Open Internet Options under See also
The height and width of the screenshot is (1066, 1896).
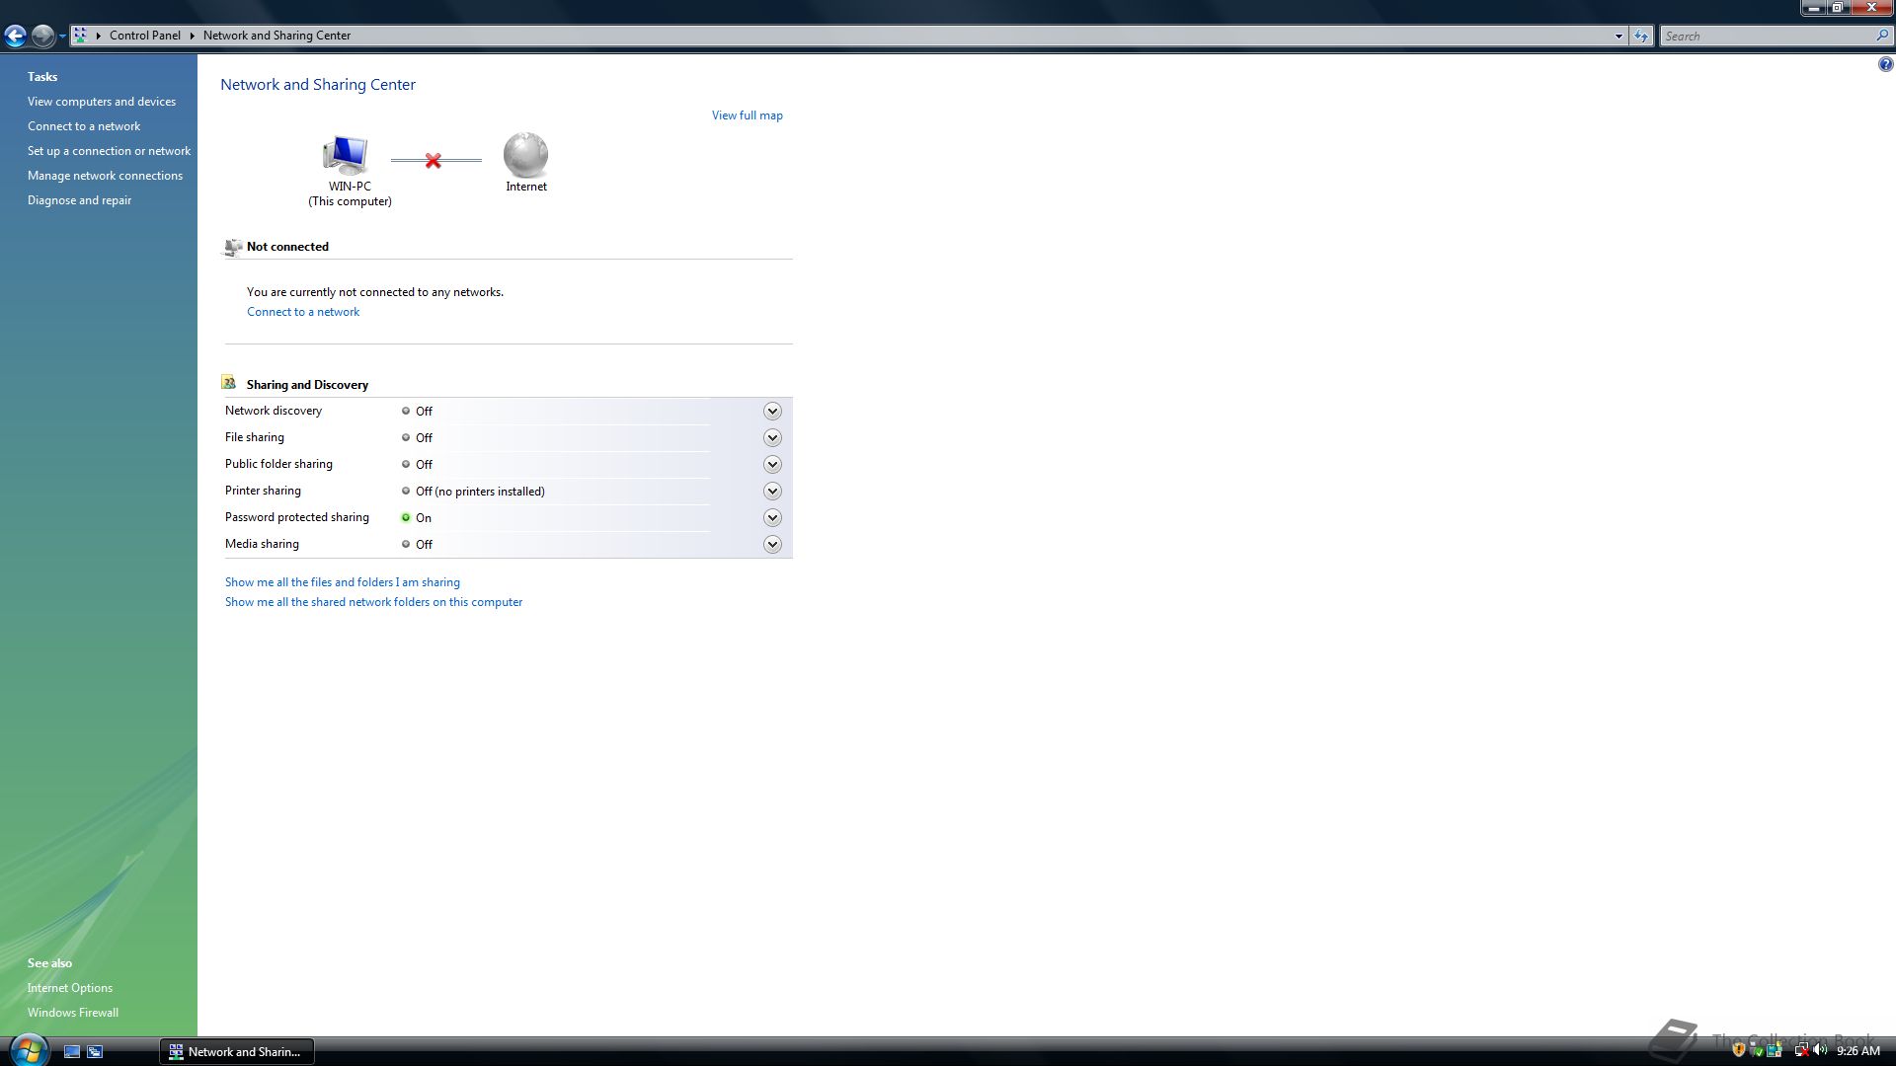point(70,988)
